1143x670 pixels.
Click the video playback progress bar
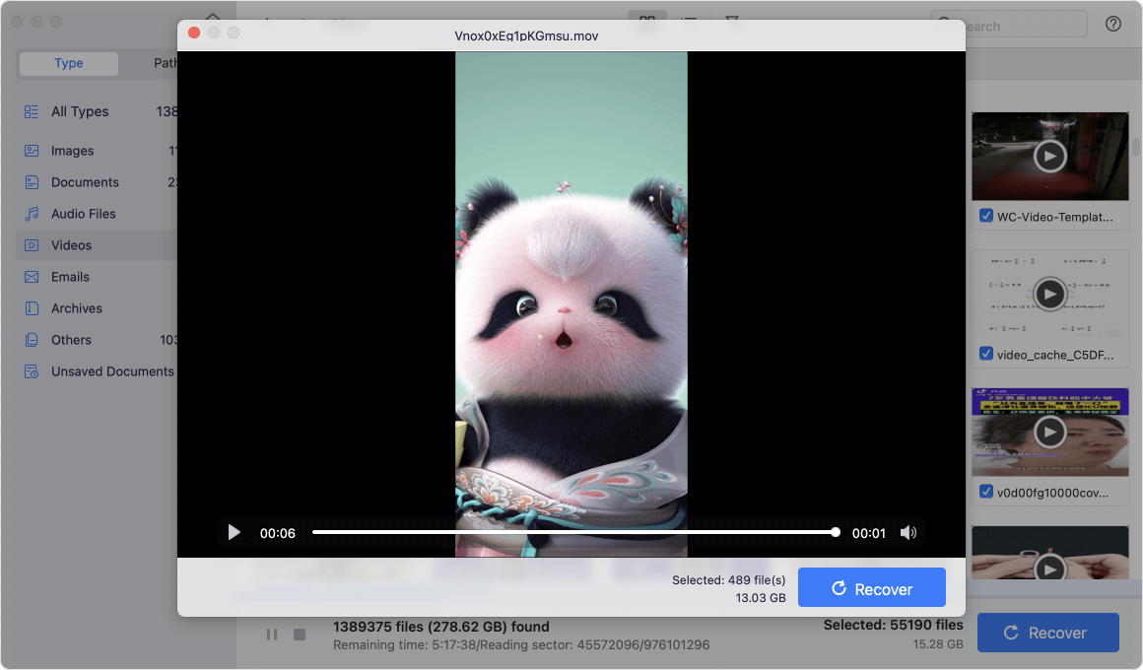coord(573,532)
